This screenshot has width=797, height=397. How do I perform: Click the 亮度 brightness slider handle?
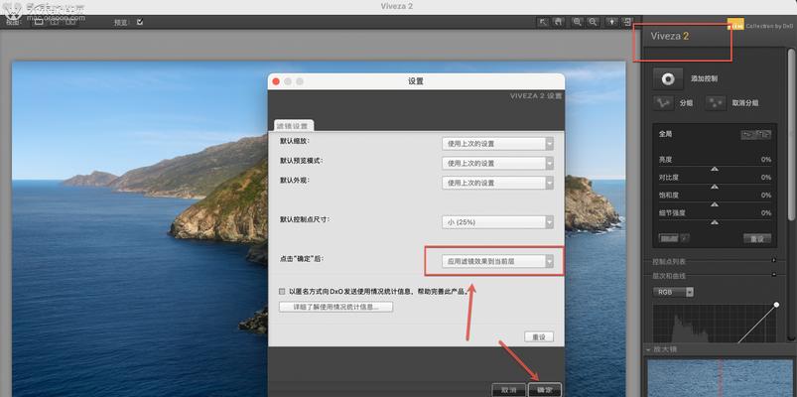pos(715,169)
